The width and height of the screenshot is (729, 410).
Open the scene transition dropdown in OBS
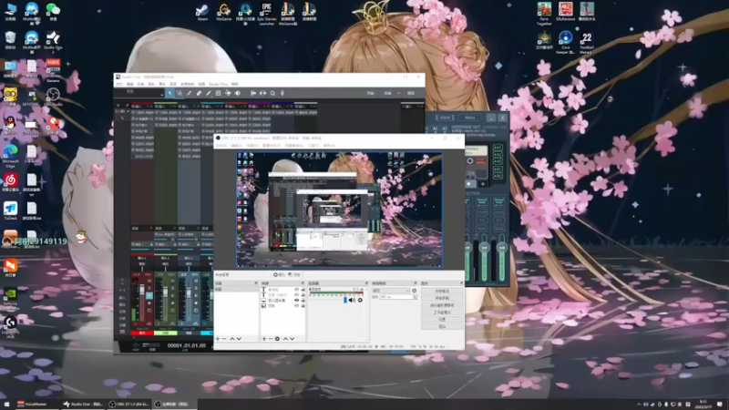pos(391,291)
